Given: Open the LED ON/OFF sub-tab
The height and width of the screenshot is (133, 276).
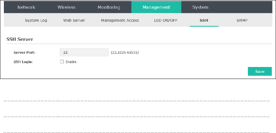Looking at the screenshot, I should 166,20.
